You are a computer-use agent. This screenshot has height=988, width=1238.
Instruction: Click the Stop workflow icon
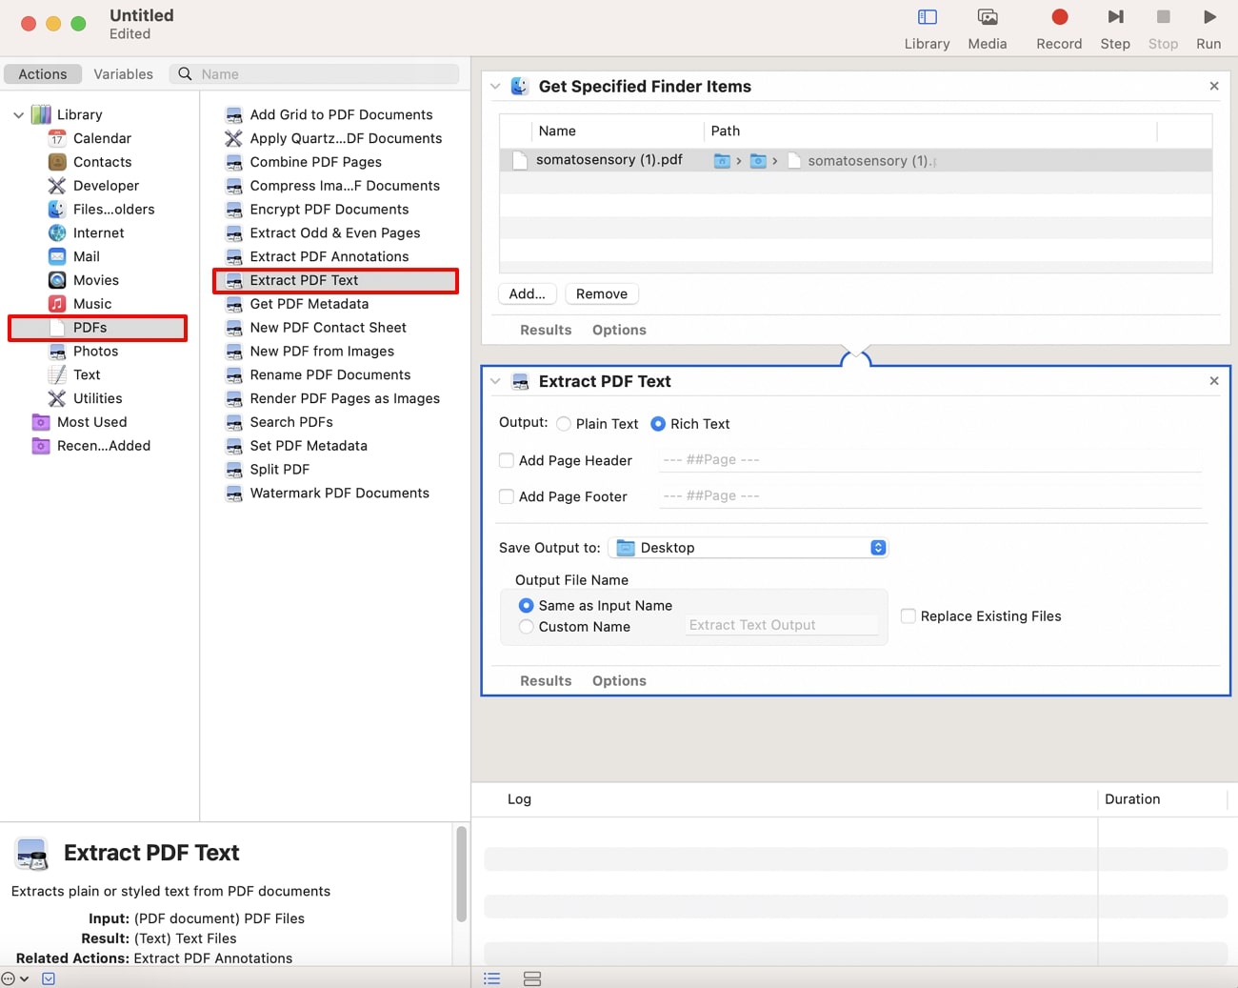click(x=1163, y=17)
